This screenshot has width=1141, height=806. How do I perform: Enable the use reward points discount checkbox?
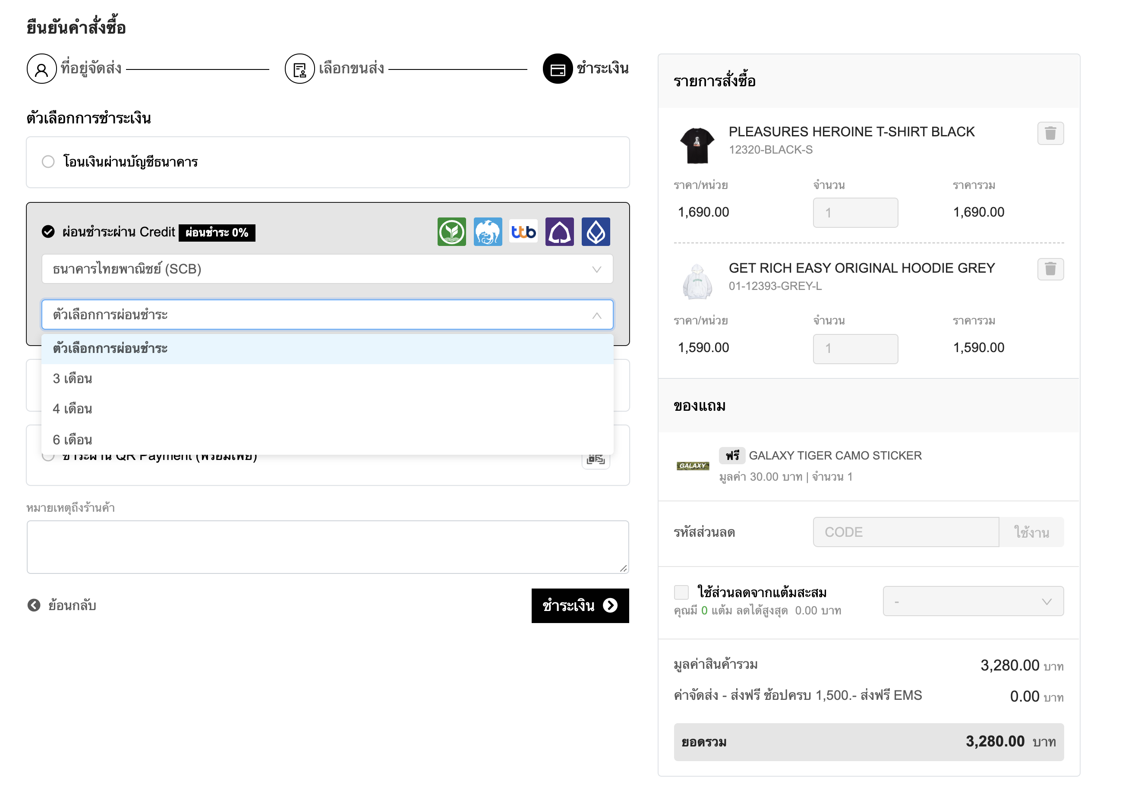[x=681, y=592]
